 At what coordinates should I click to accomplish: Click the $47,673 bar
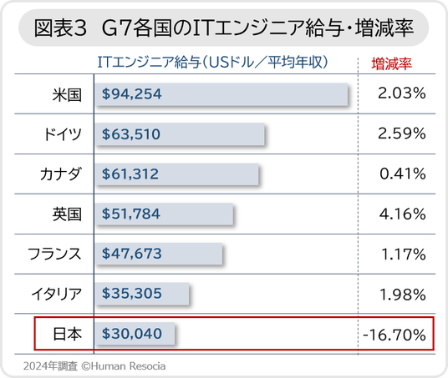point(159,254)
